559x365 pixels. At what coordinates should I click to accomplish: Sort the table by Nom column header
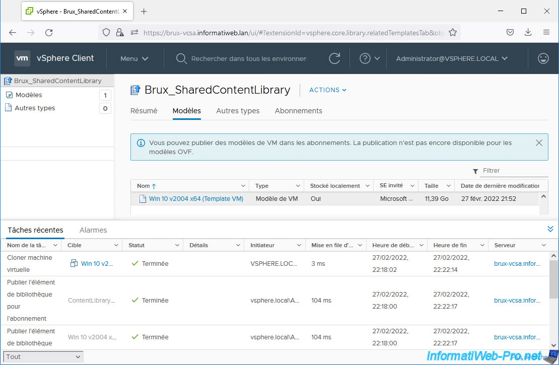pos(144,186)
